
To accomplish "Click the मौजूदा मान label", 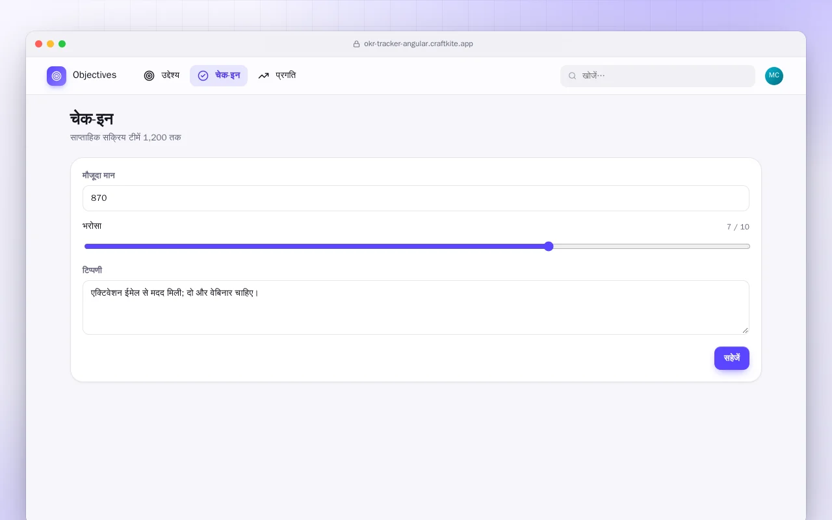I will coord(99,175).
